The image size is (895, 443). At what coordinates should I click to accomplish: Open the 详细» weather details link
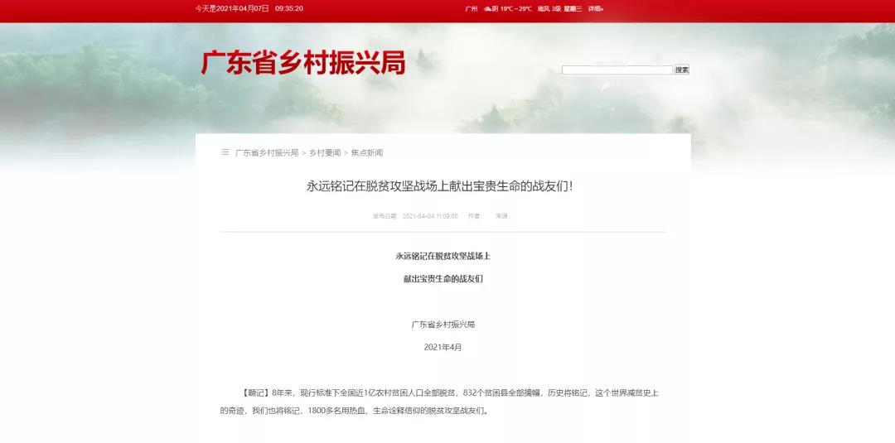click(x=595, y=8)
